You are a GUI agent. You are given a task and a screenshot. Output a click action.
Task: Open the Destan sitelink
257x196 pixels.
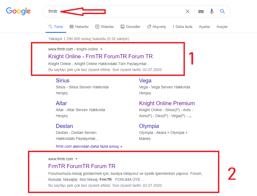(65, 126)
